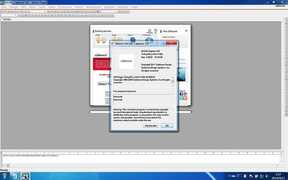
Task: Click the blue help icon in top toolbar
Action: click(98, 12)
